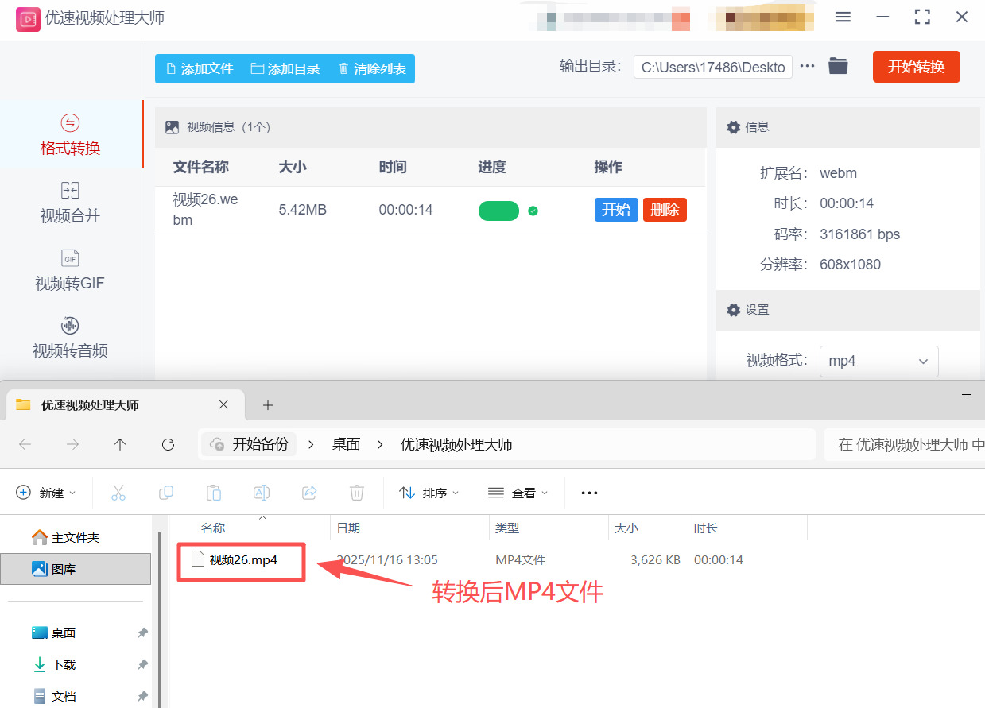Click the cut scissors icon in Explorer
Viewport: 985px width, 708px height.
tap(118, 493)
